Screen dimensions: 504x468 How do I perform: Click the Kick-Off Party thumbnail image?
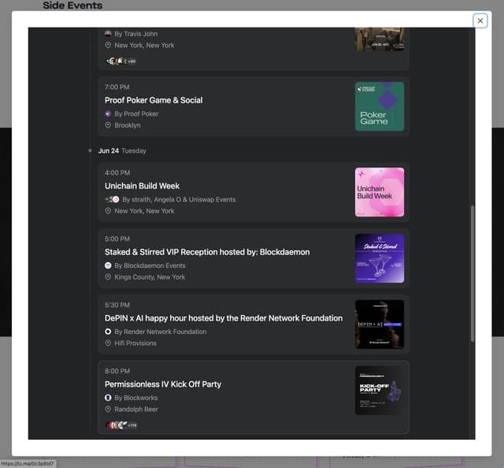click(x=380, y=391)
